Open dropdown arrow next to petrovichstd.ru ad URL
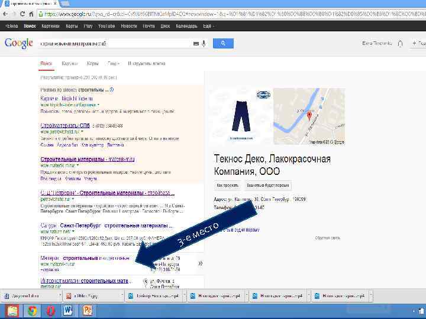This screenshot has height=319, width=426. coord(82,132)
